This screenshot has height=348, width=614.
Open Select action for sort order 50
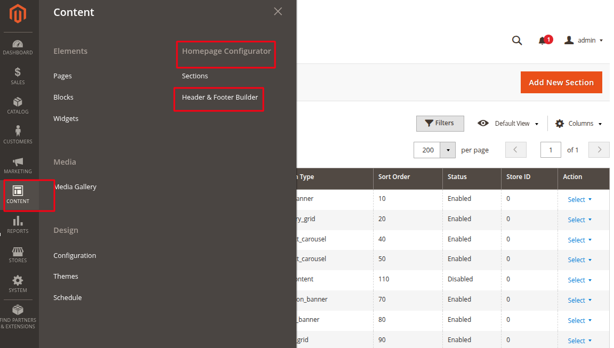click(x=579, y=260)
